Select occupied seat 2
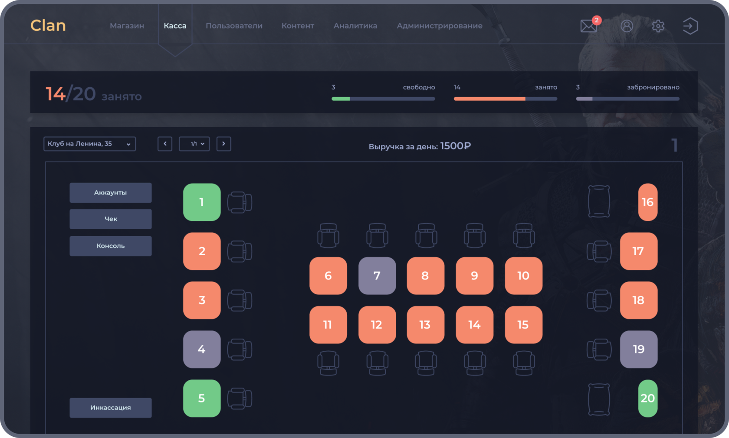Image resolution: width=729 pixels, height=438 pixels. (x=202, y=251)
